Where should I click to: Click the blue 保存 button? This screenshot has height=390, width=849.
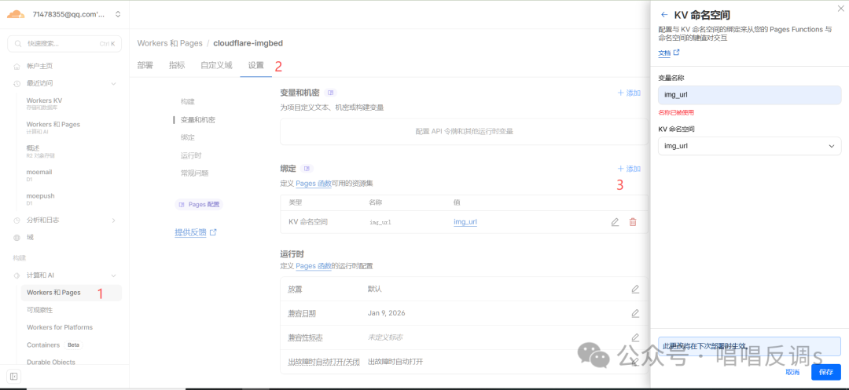click(x=825, y=372)
